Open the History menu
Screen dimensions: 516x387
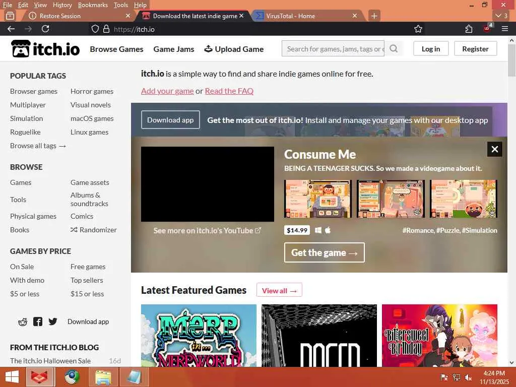(62, 5)
